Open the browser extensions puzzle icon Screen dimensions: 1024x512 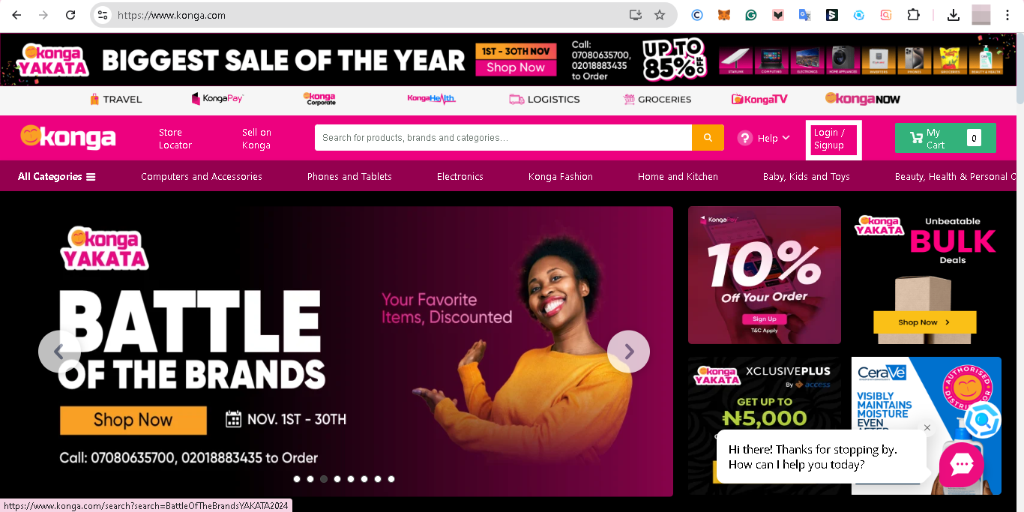coord(913,15)
